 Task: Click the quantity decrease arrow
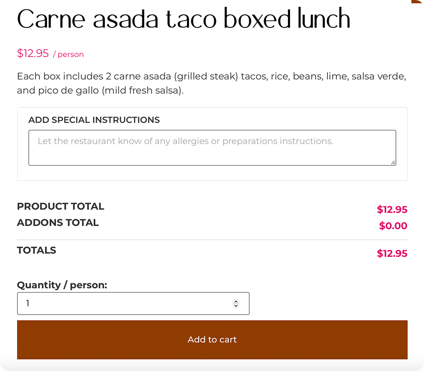pyautogui.click(x=236, y=306)
